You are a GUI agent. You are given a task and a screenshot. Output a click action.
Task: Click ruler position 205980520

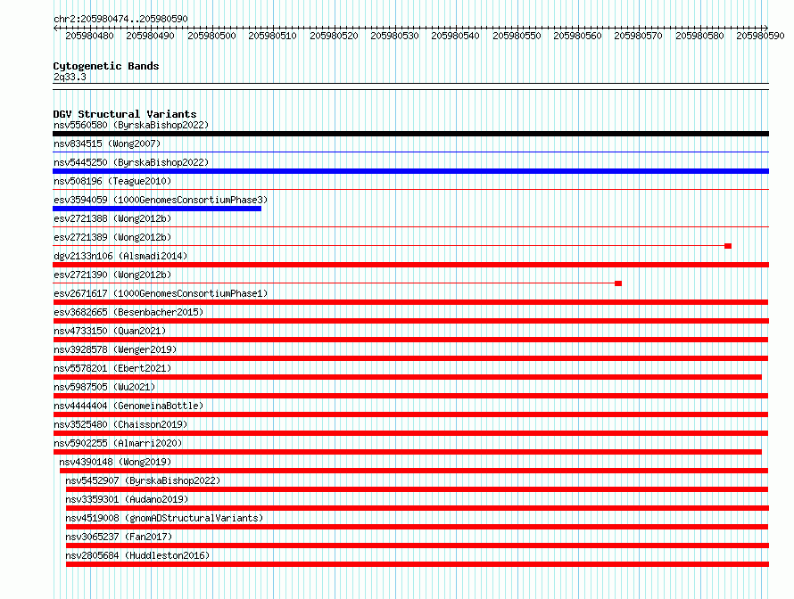(334, 36)
